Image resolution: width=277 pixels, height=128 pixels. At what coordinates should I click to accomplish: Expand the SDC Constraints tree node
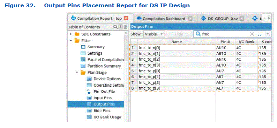pyautogui.click(x=71, y=34)
